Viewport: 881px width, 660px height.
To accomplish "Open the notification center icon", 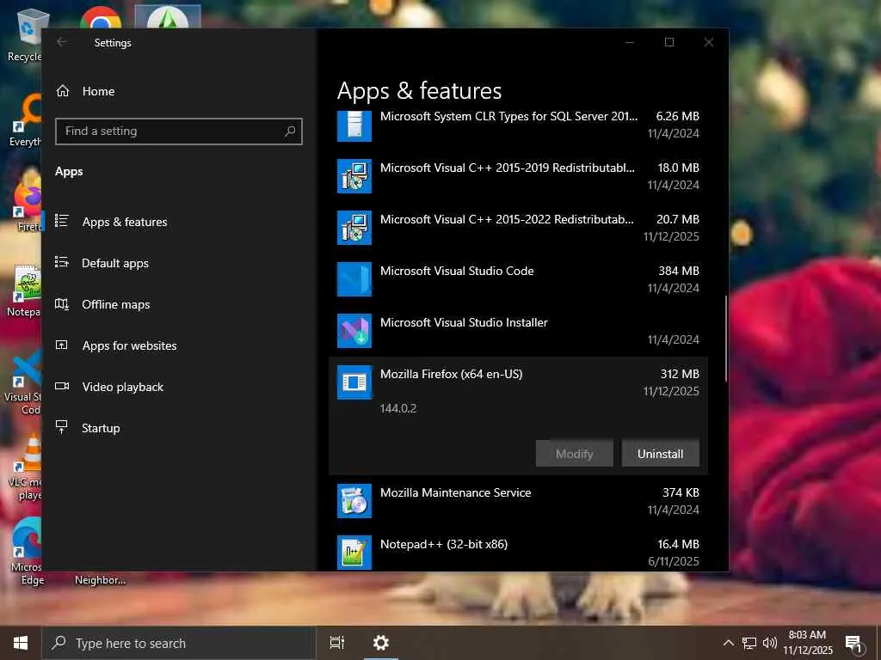I will 854,643.
